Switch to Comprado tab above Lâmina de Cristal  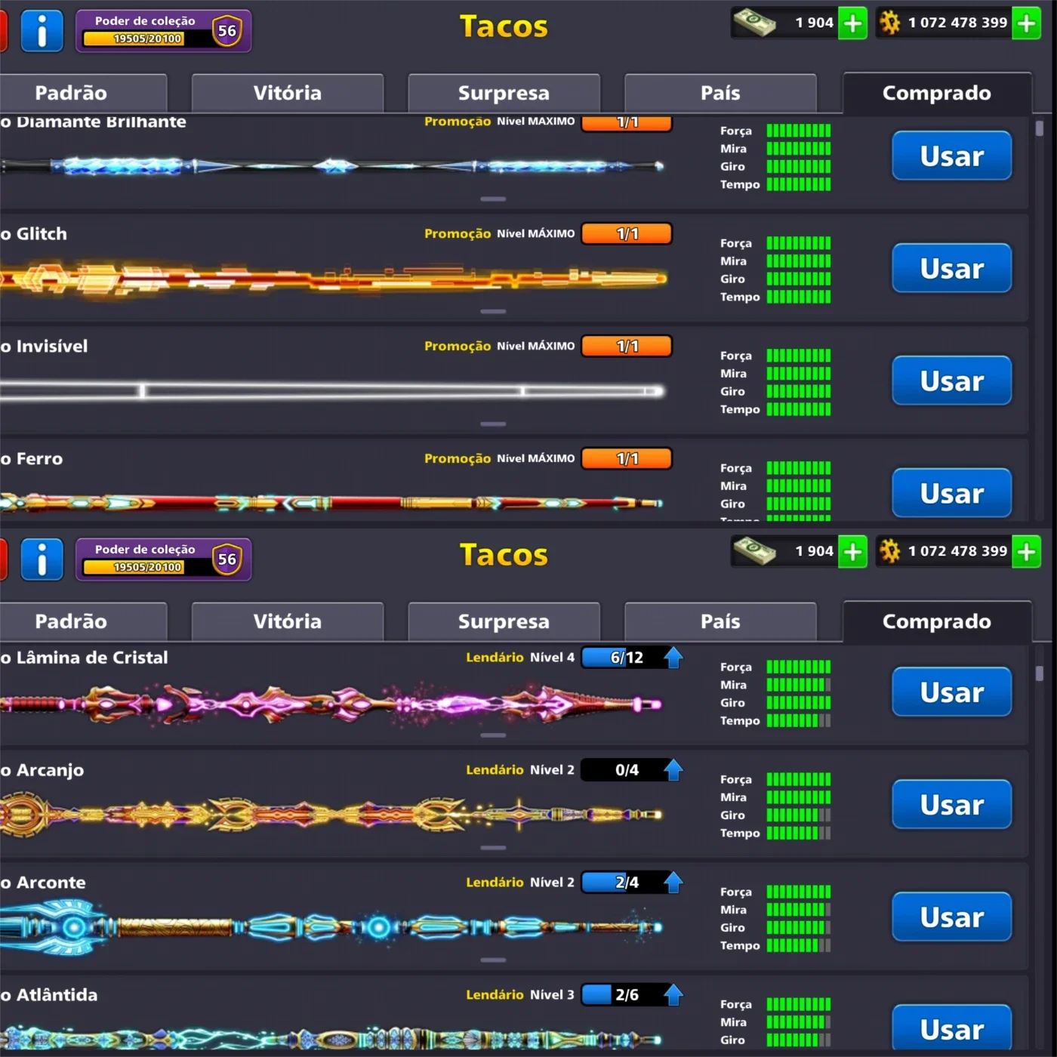[x=937, y=621]
